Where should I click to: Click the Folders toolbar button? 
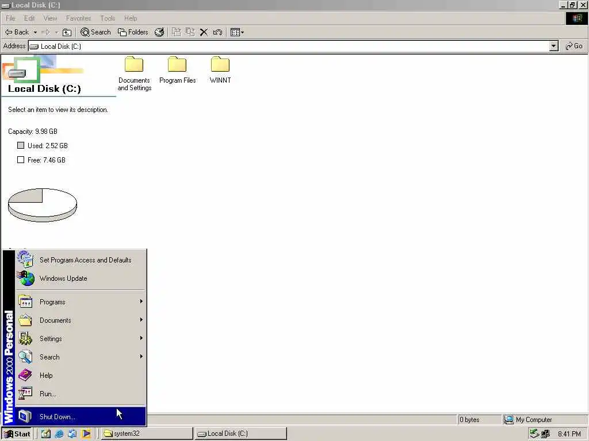tap(133, 32)
